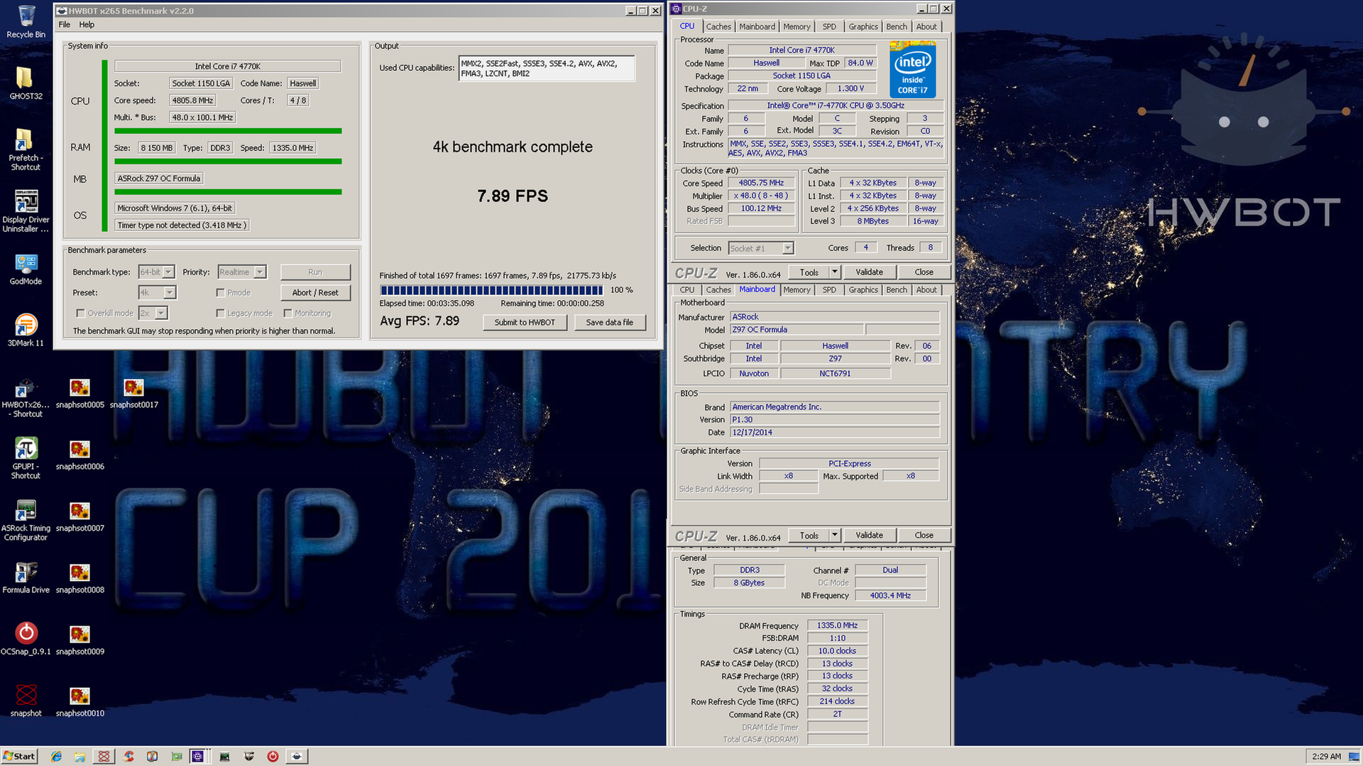This screenshot has height=766, width=1363.
Task: Select the snapshot0006 image file
Action: point(80,455)
